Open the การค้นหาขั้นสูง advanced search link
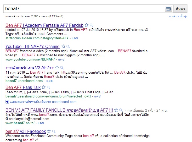This screenshot has height=142, width=192. tap(178, 16)
